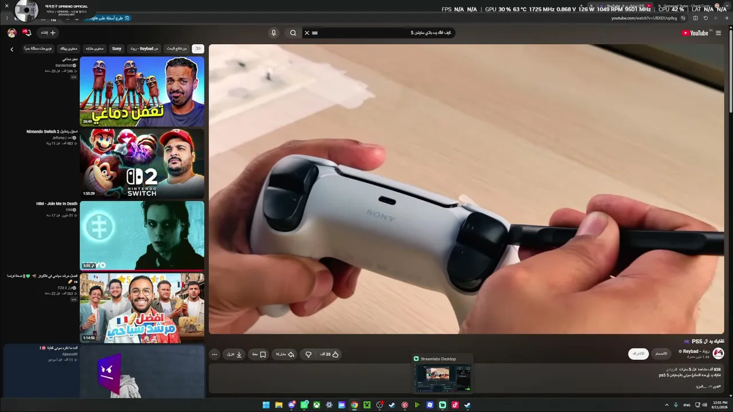
Task: Download the video
Action: [235, 354]
